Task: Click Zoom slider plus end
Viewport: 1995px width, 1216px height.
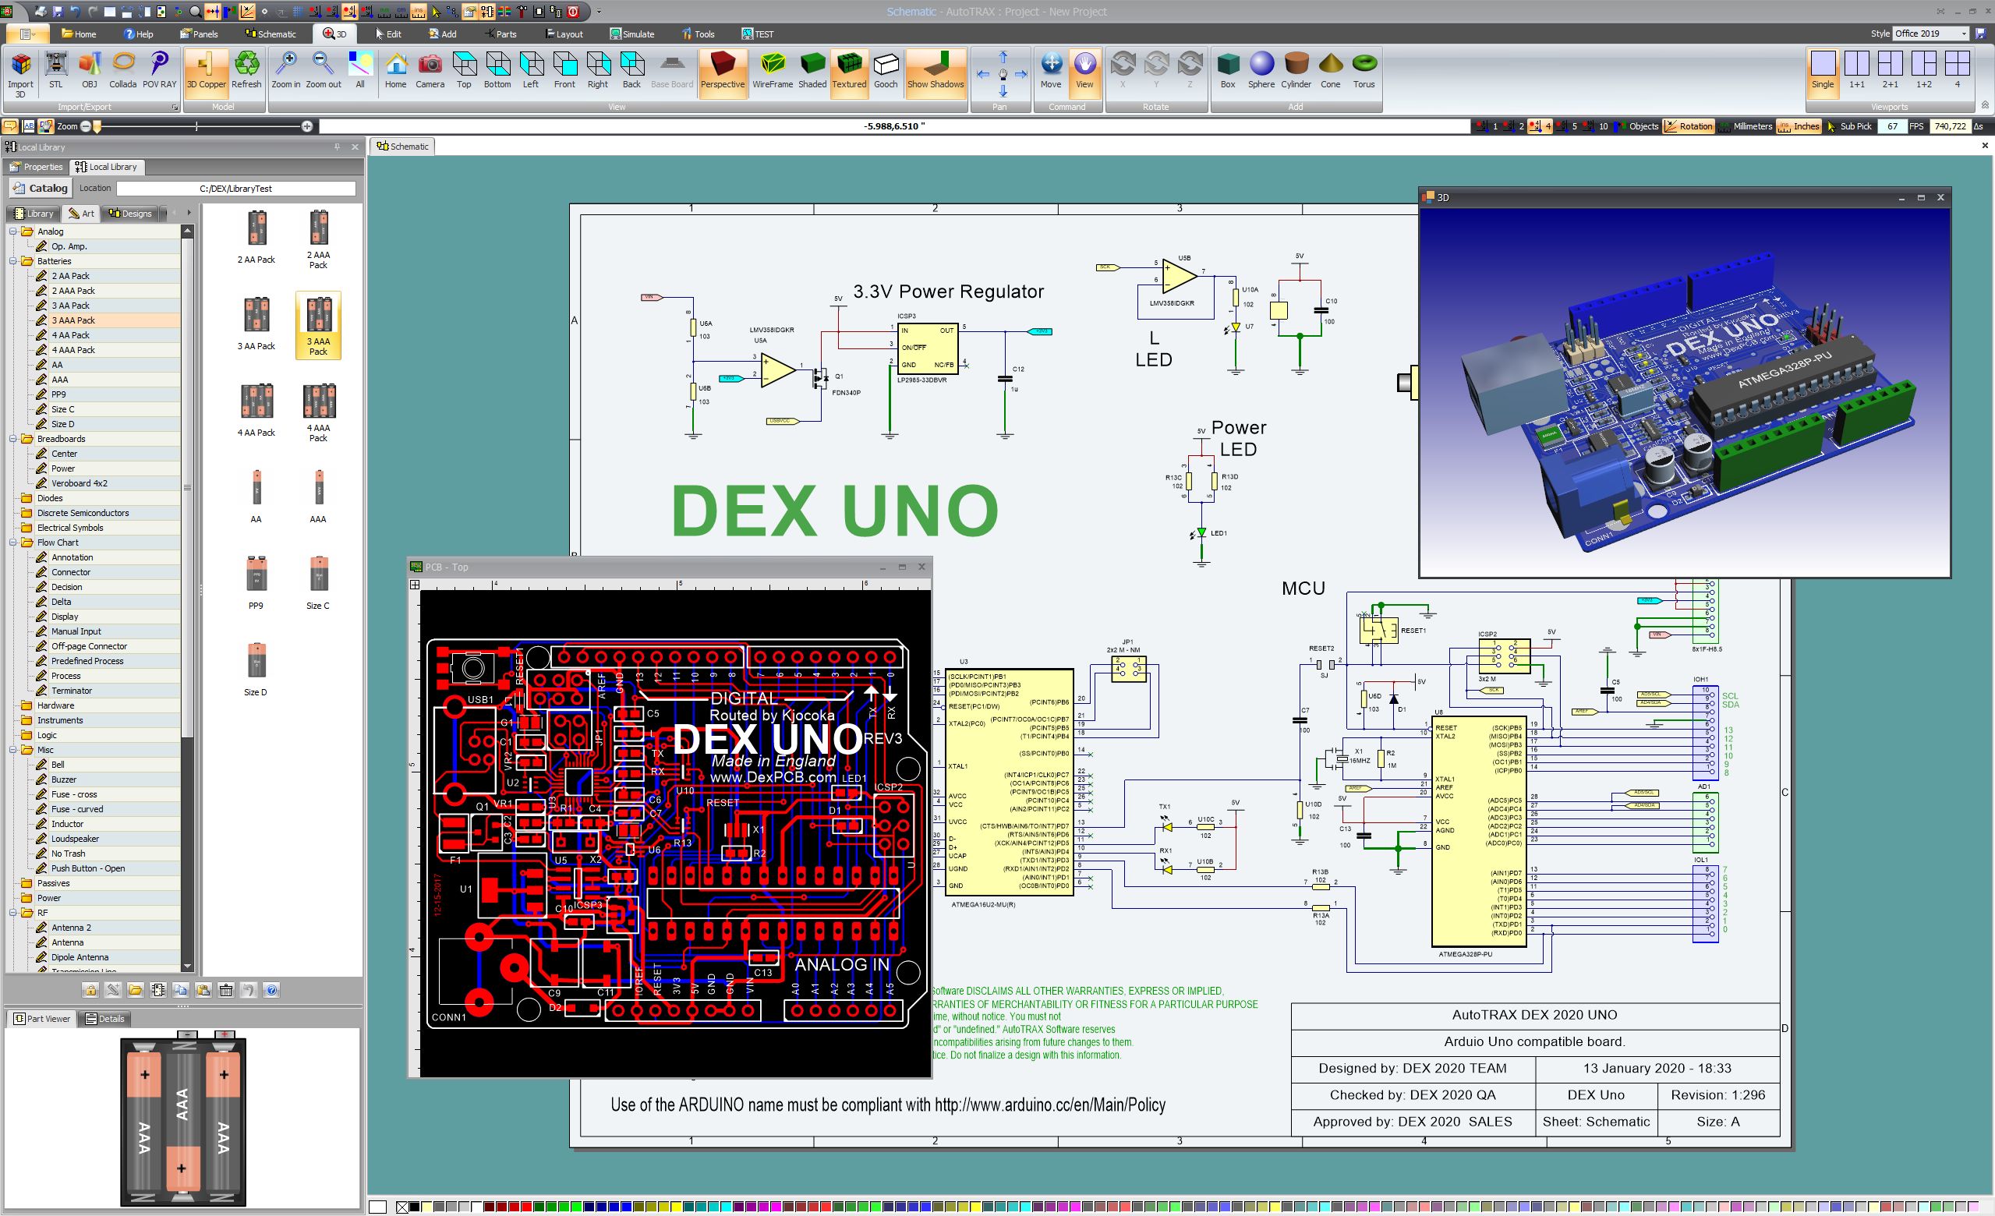Action: [307, 126]
